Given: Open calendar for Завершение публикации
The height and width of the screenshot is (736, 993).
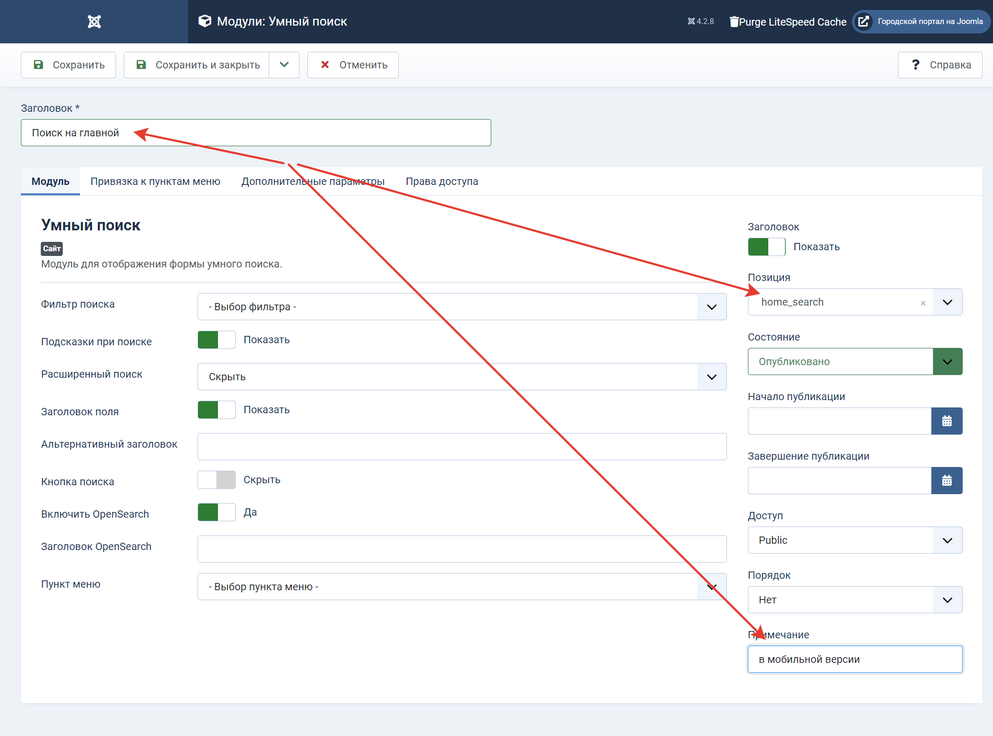Looking at the screenshot, I should 946,481.
